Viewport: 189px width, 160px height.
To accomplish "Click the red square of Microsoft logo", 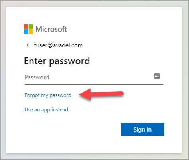I will 26,26.
